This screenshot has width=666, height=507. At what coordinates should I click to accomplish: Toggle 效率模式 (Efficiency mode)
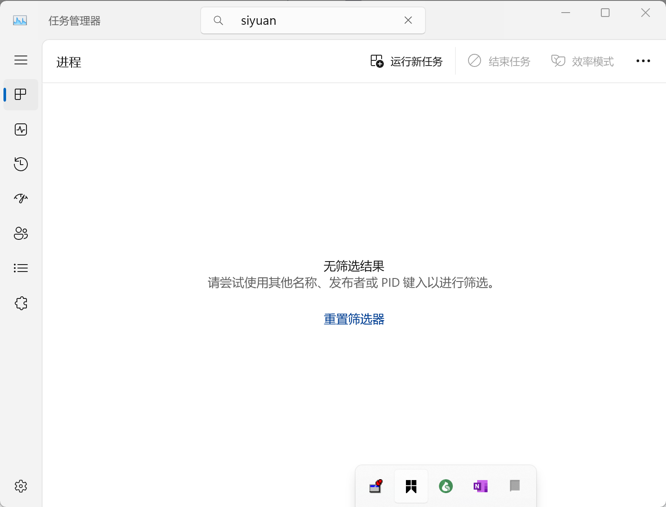pos(583,61)
